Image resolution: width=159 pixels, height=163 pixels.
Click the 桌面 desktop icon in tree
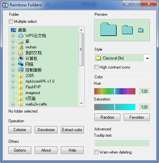click(13, 30)
